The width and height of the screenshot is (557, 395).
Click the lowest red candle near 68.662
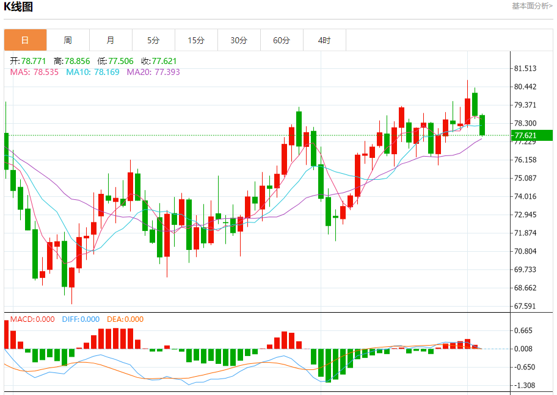(x=71, y=277)
